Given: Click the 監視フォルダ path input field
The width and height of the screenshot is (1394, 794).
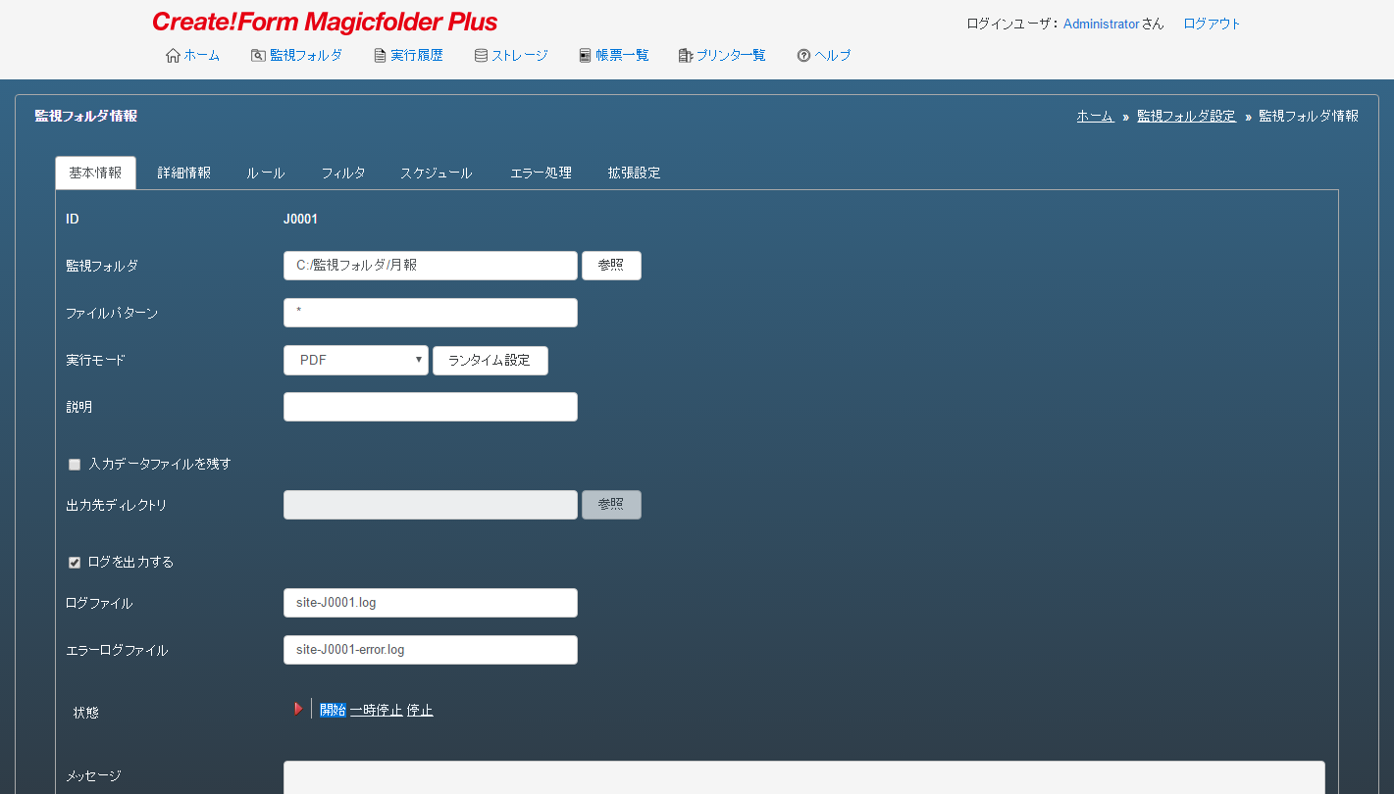Looking at the screenshot, I should click(x=431, y=266).
